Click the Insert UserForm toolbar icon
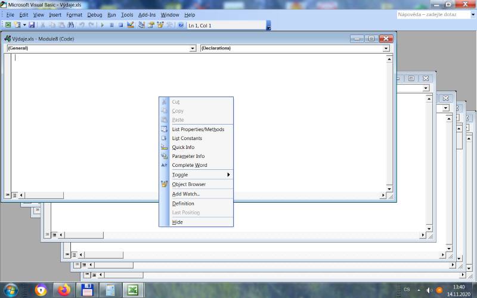Image resolution: width=477 pixels, height=298 pixels. (x=17, y=25)
